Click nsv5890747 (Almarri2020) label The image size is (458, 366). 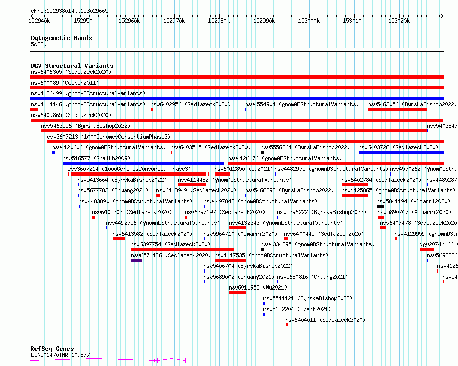(x=414, y=212)
